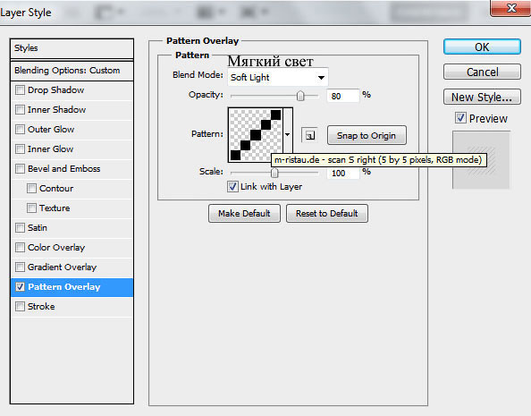Viewport: 531px width, 416px height.
Task: Click Reset to Default button
Action: point(327,213)
